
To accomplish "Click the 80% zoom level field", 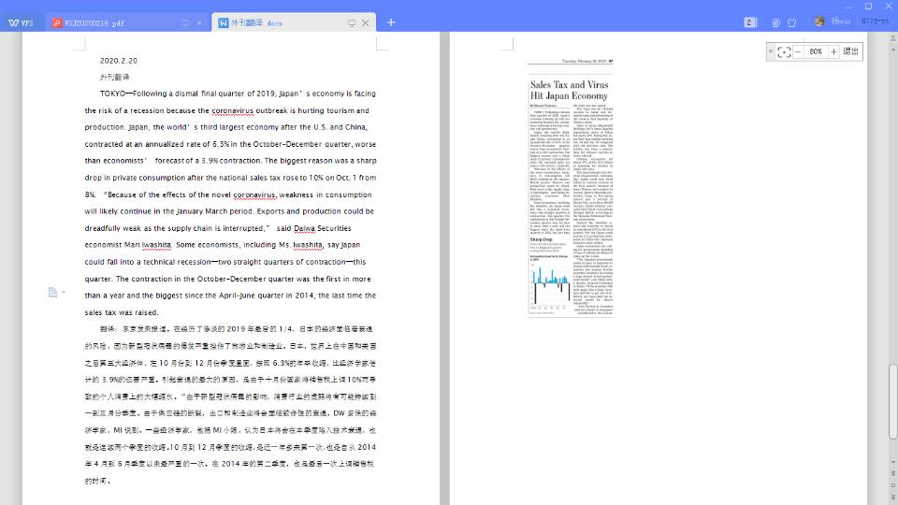I will pyautogui.click(x=816, y=51).
